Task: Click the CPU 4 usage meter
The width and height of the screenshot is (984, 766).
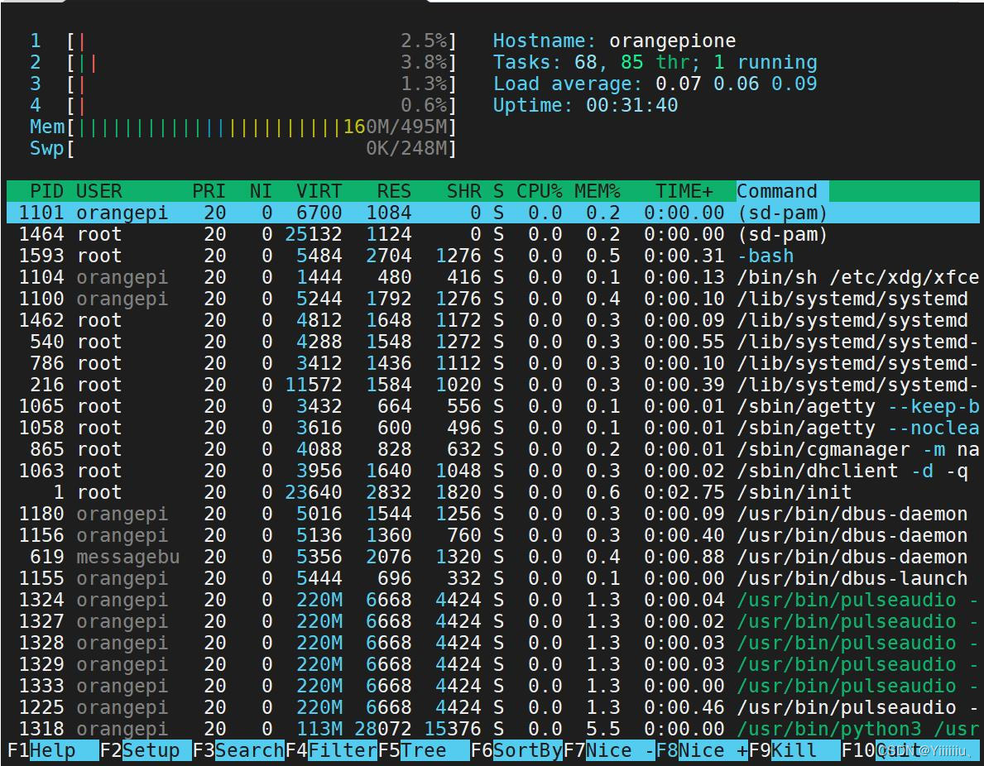Action: click(243, 105)
